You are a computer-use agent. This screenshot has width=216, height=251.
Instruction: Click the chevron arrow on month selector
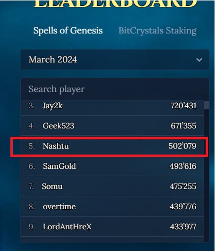[199, 60]
